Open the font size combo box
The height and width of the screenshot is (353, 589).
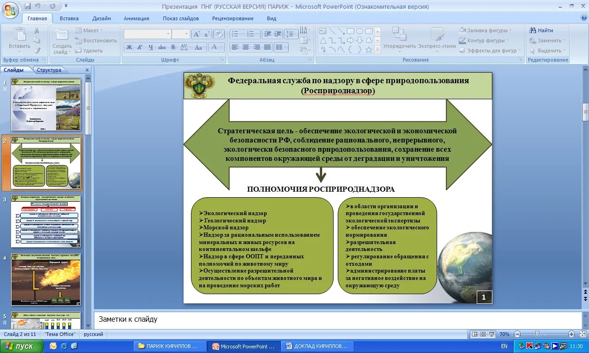click(181, 34)
